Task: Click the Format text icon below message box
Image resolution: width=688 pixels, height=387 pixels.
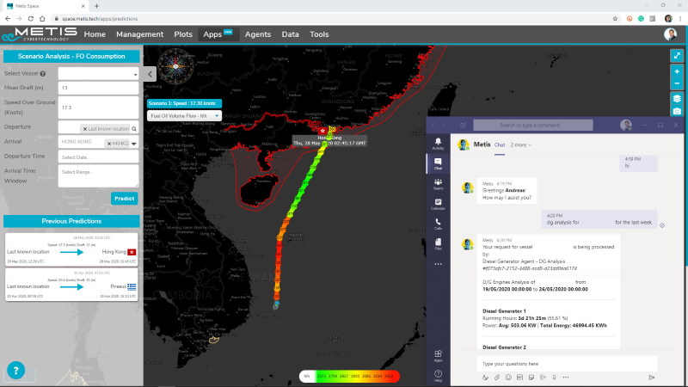Action: (485, 378)
